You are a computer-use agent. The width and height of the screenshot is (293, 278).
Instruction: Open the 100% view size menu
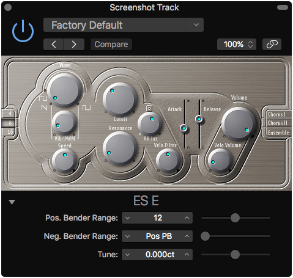[x=237, y=44]
